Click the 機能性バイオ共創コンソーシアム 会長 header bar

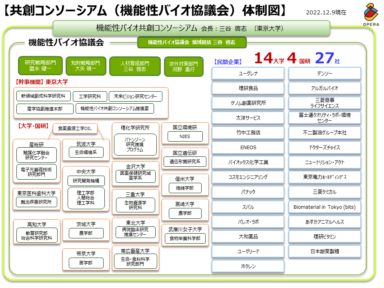click(x=191, y=28)
